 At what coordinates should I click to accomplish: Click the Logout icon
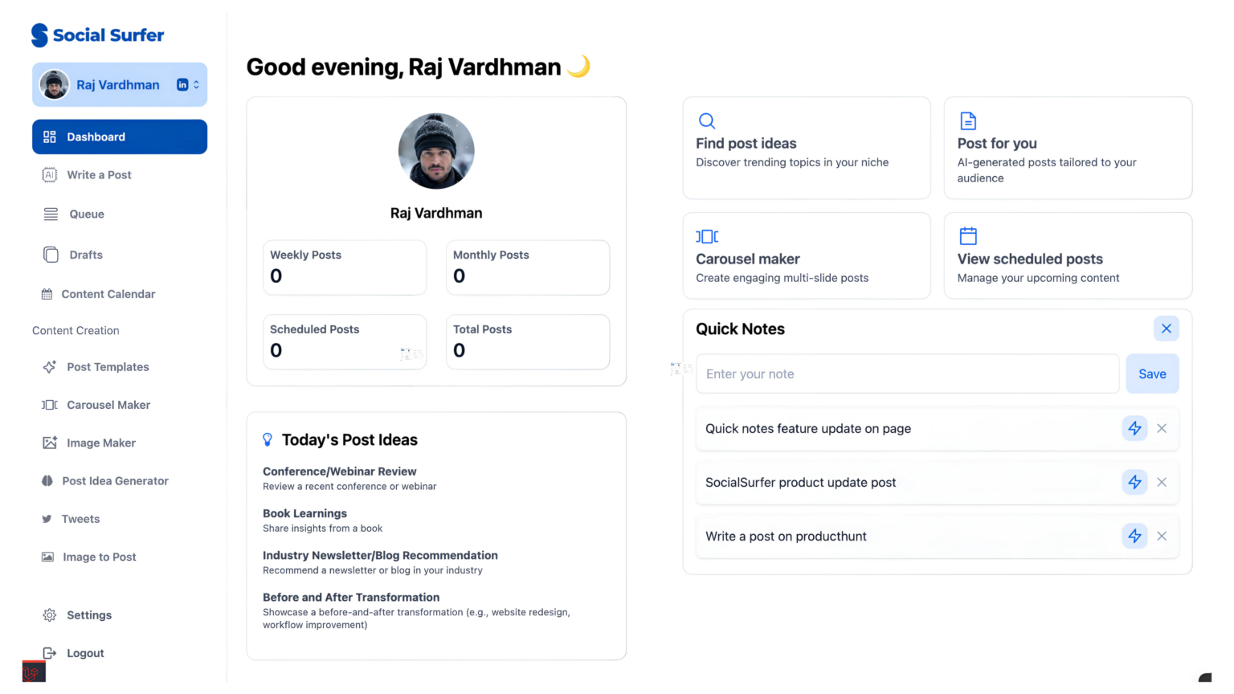pos(50,653)
